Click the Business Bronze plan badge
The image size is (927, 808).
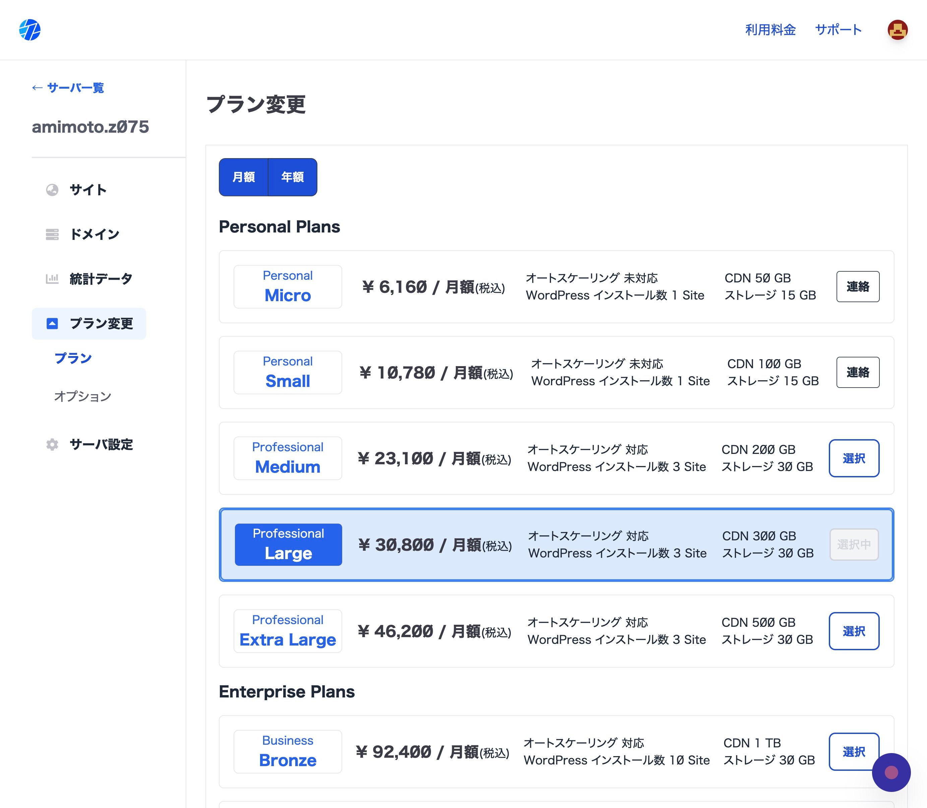point(288,751)
